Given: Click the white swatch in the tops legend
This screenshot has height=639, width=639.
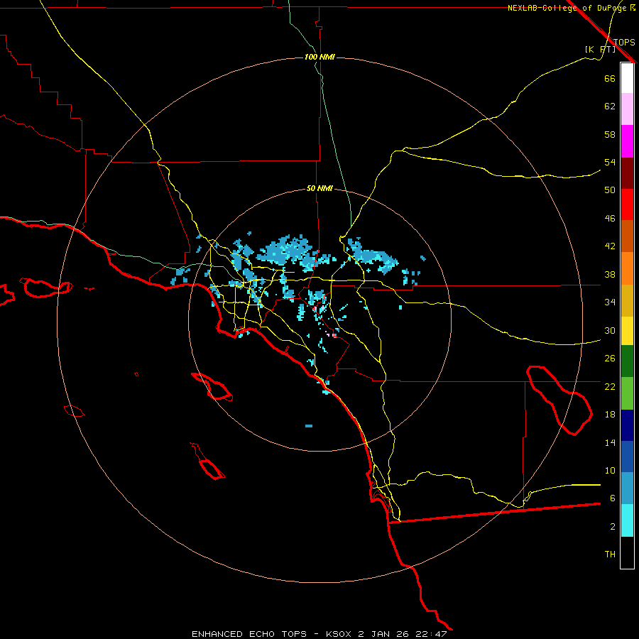Looking at the screenshot, I should click(x=627, y=78).
